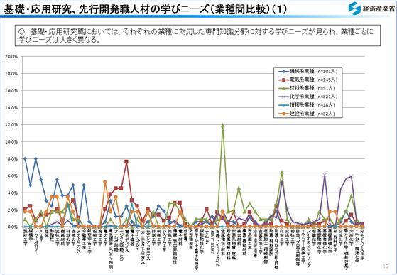
Task: Click the 16.0% y-axis label
Action: tap(11, 91)
